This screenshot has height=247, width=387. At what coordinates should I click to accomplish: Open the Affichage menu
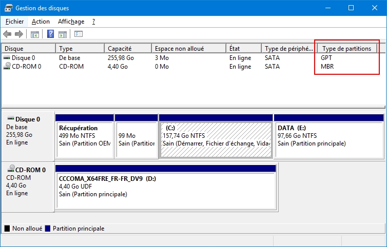click(x=71, y=22)
